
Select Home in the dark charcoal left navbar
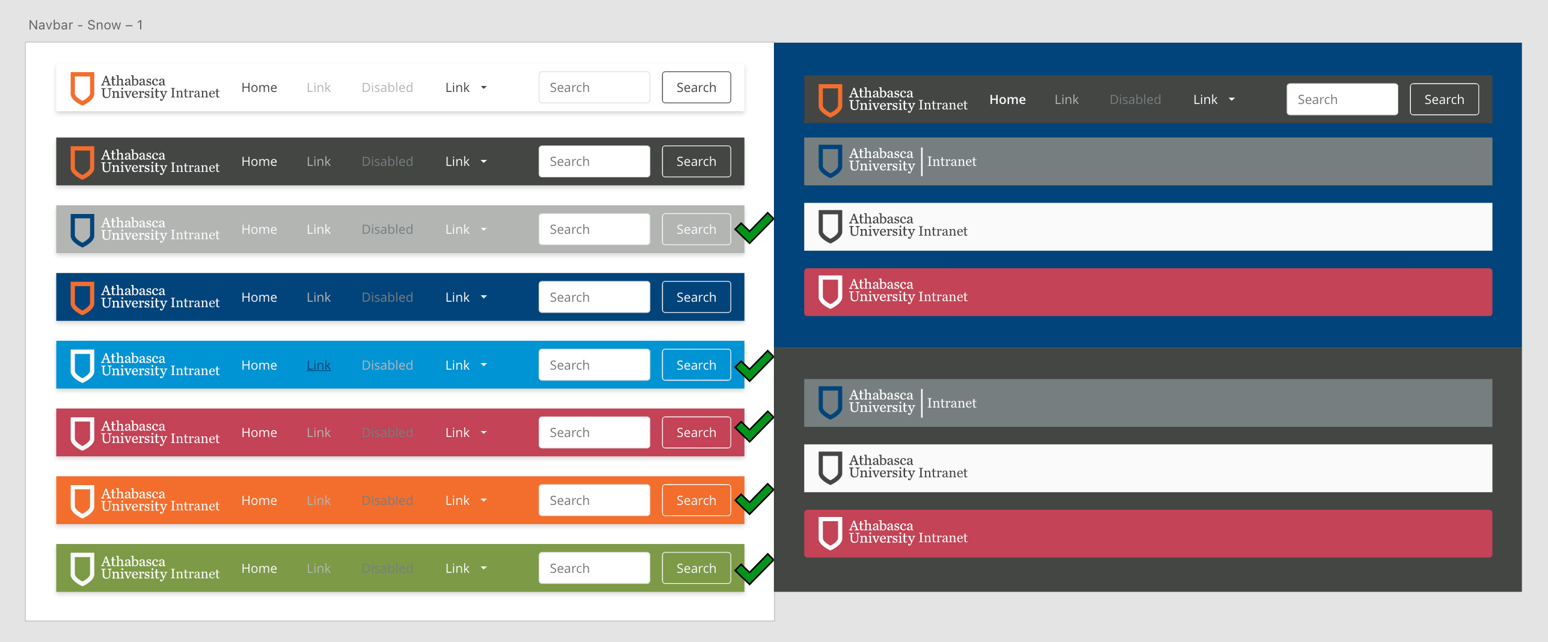pos(259,162)
